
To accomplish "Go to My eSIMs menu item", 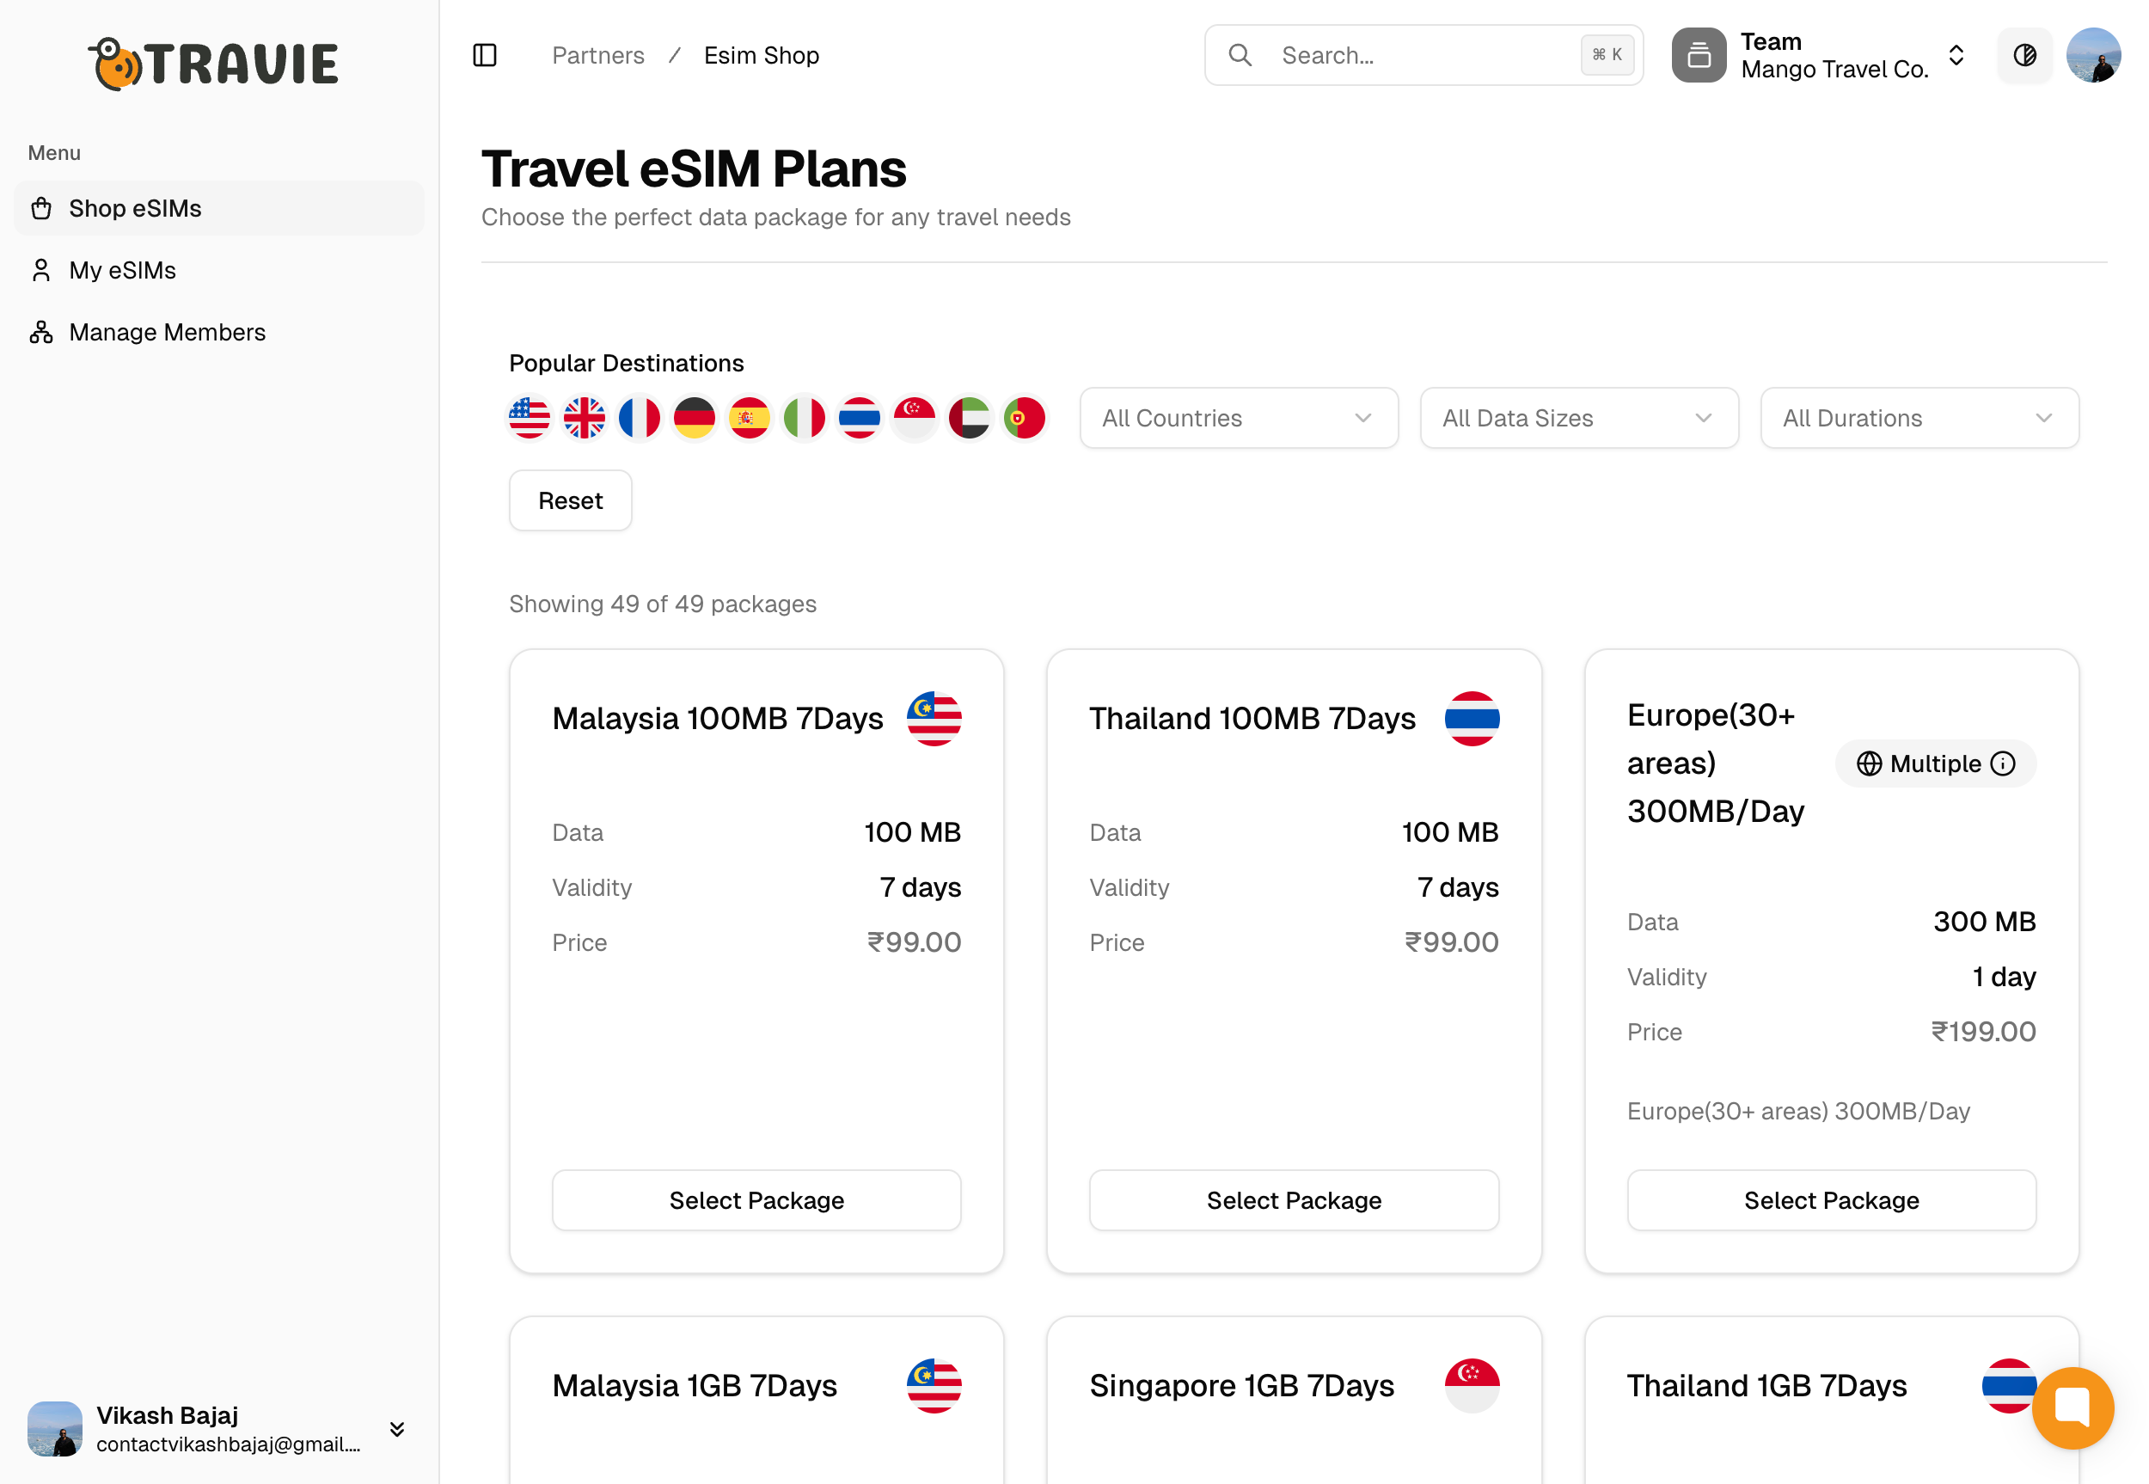I will (123, 271).
